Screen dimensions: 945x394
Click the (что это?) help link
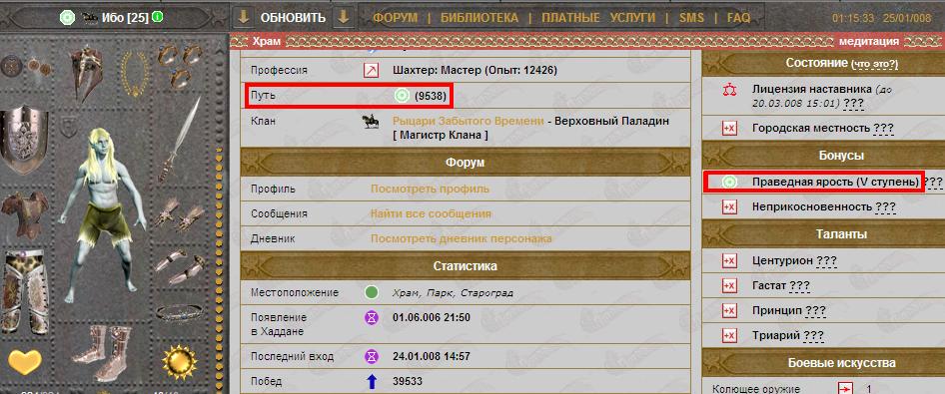point(873,63)
